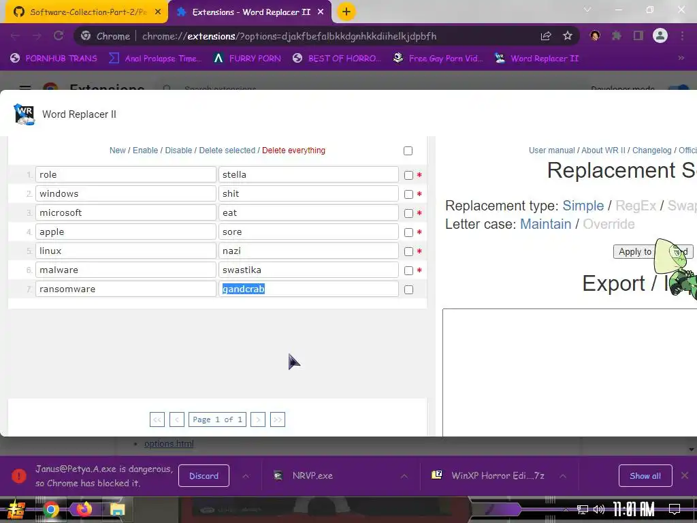The height and width of the screenshot is (523, 697).
Task: Check the box for the linux row
Action: pyautogui.click(x=408, y=252)
